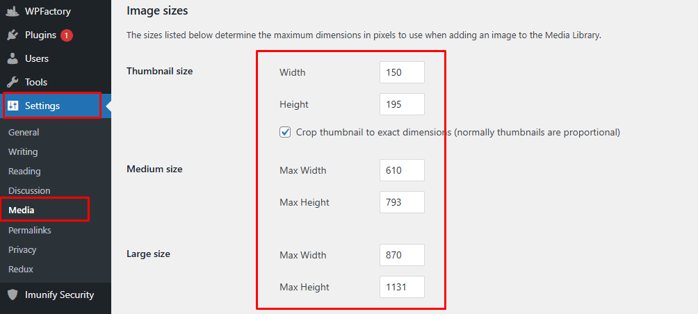Open Discussion settings link

tap(29, 190)
